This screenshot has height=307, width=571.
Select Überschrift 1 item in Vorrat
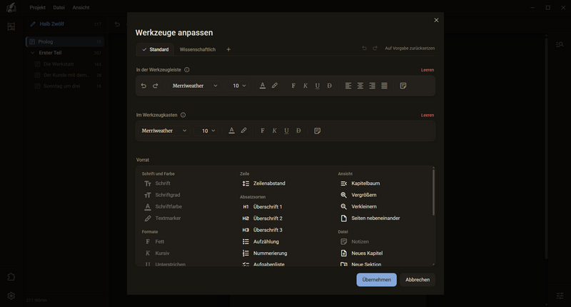[263, 206]
